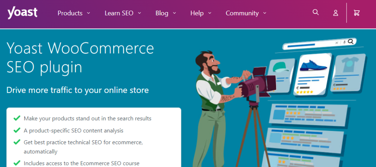
Task: Click the blue shoe product card illustration
Action: tap(313, 74)
